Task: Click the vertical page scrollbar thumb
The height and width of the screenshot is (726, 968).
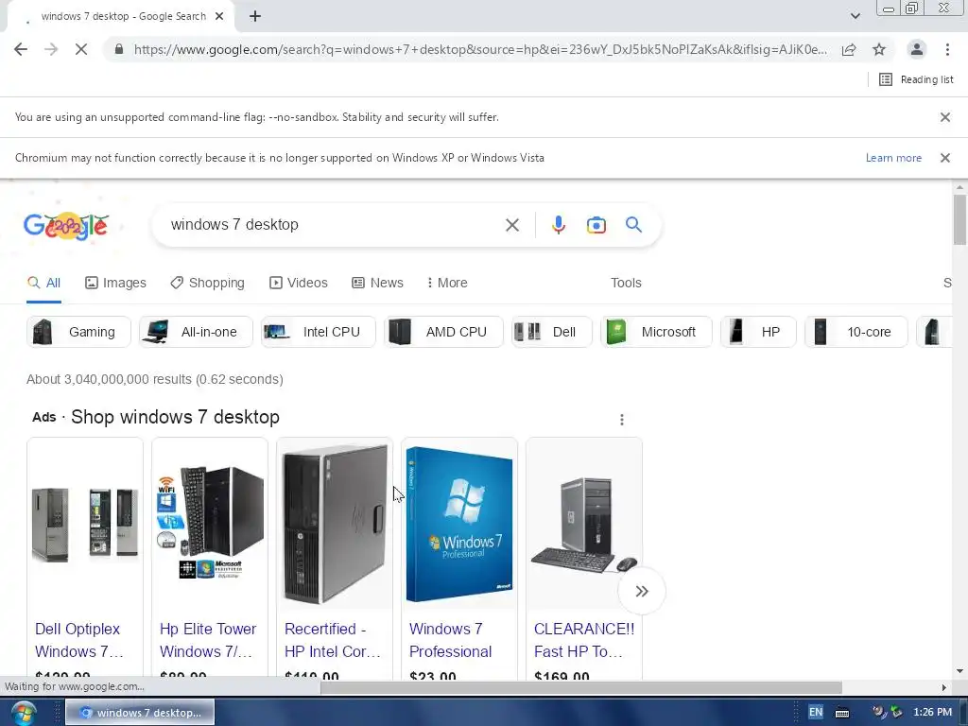Action: click(959, 219)
